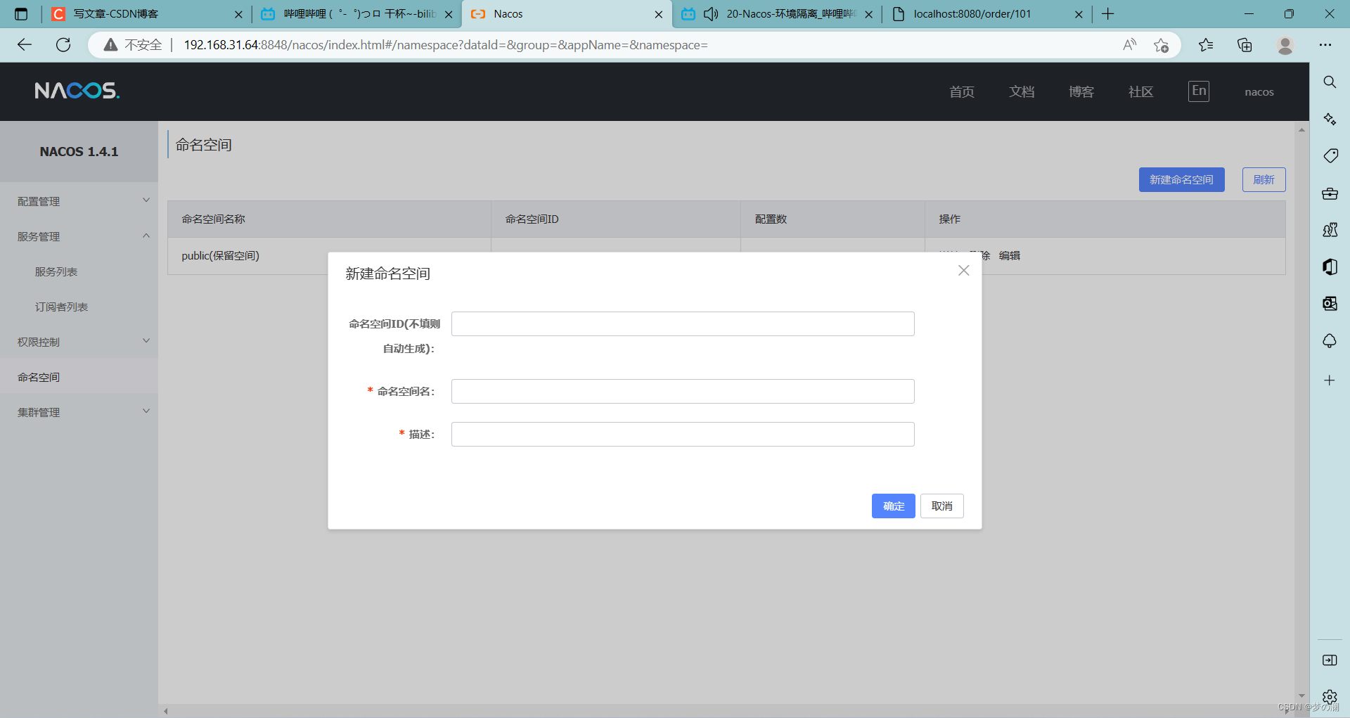Screen dimensions: 1350x718
Task: Click the 命名空间名 input field
Action: click(683, 391)
